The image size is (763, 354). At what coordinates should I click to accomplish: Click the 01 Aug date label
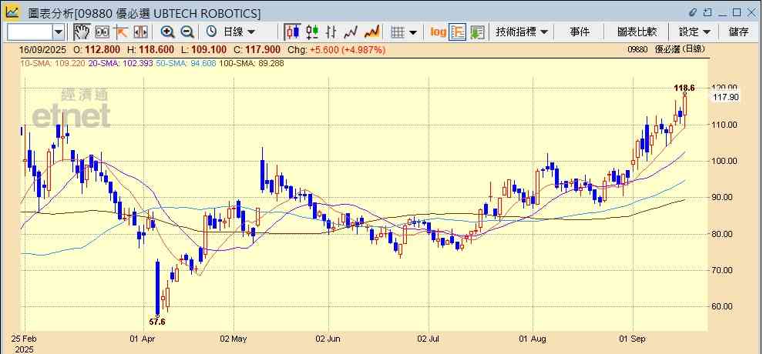pos(532,339)
